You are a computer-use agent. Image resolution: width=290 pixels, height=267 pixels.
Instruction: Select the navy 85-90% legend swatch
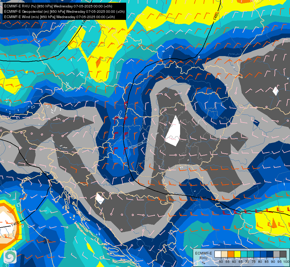270,254
